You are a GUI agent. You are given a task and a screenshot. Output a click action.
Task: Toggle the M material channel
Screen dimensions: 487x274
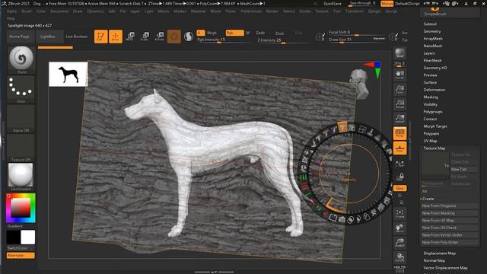tap(248, 33)
